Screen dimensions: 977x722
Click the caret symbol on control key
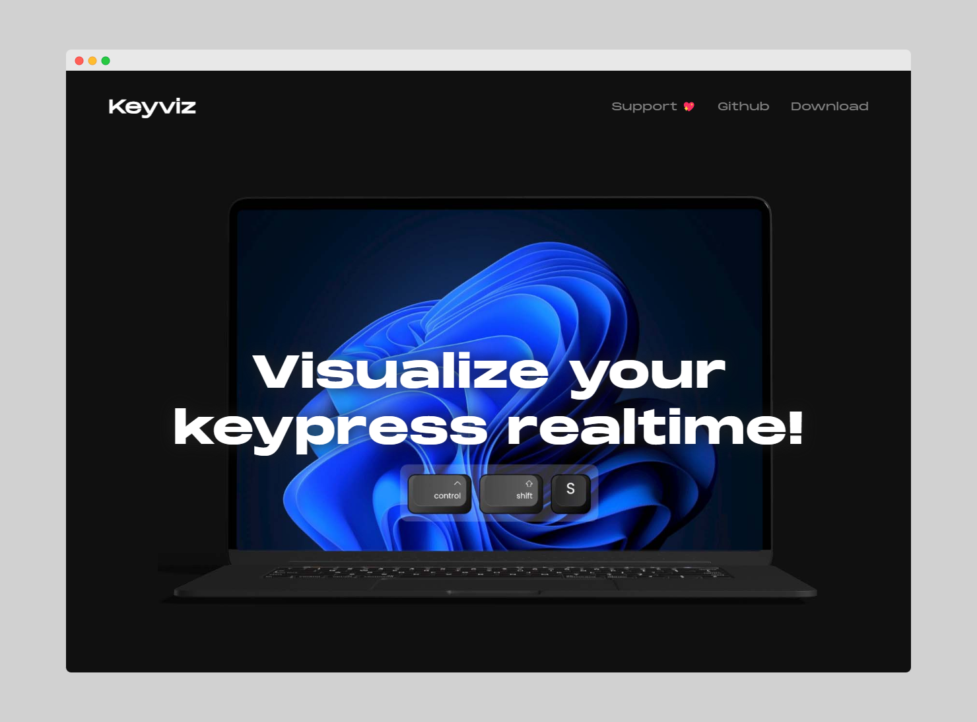[x=457, y=484]
